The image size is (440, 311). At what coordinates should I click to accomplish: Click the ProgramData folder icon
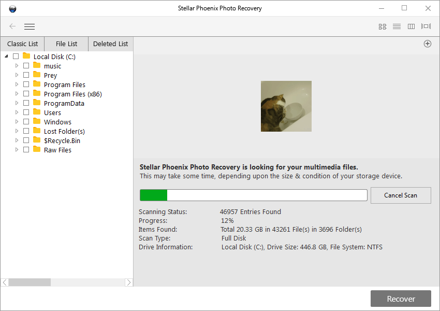tap(37, 103)
